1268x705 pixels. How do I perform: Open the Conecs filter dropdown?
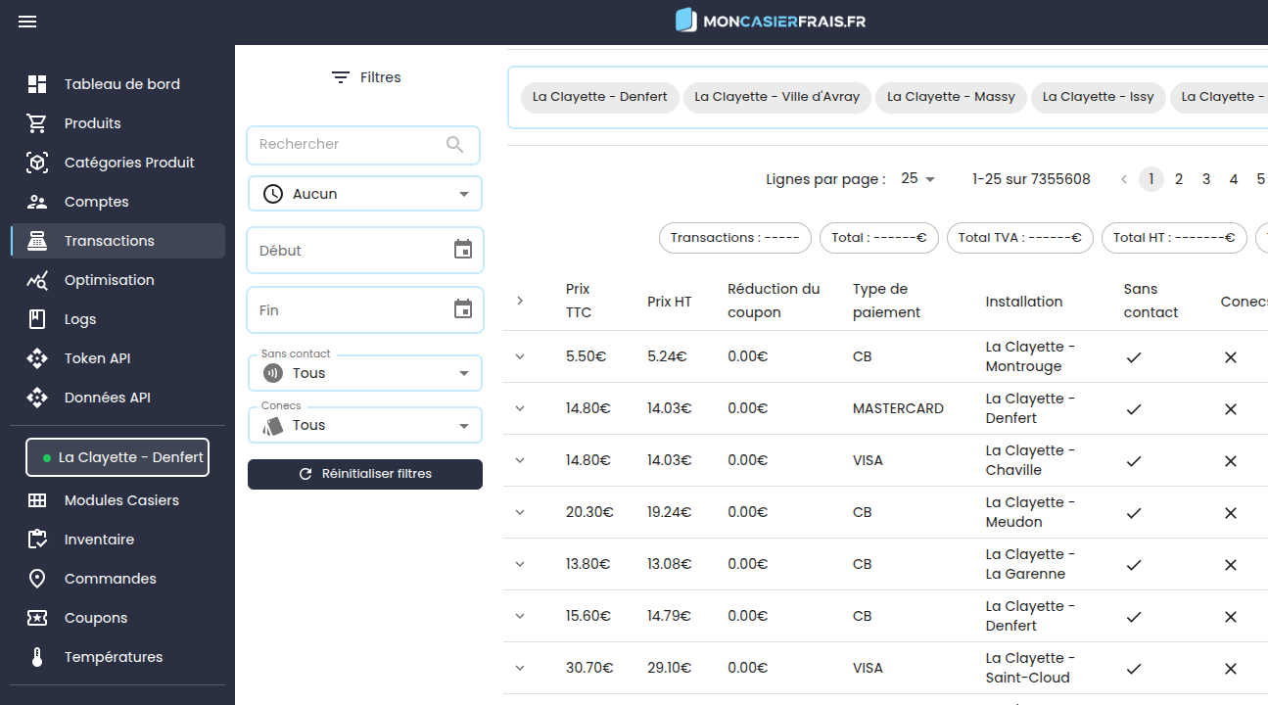coord(365,425)
